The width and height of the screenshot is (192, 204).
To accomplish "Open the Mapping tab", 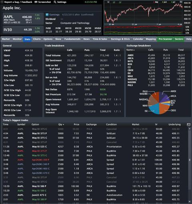I will click(151, 39).
